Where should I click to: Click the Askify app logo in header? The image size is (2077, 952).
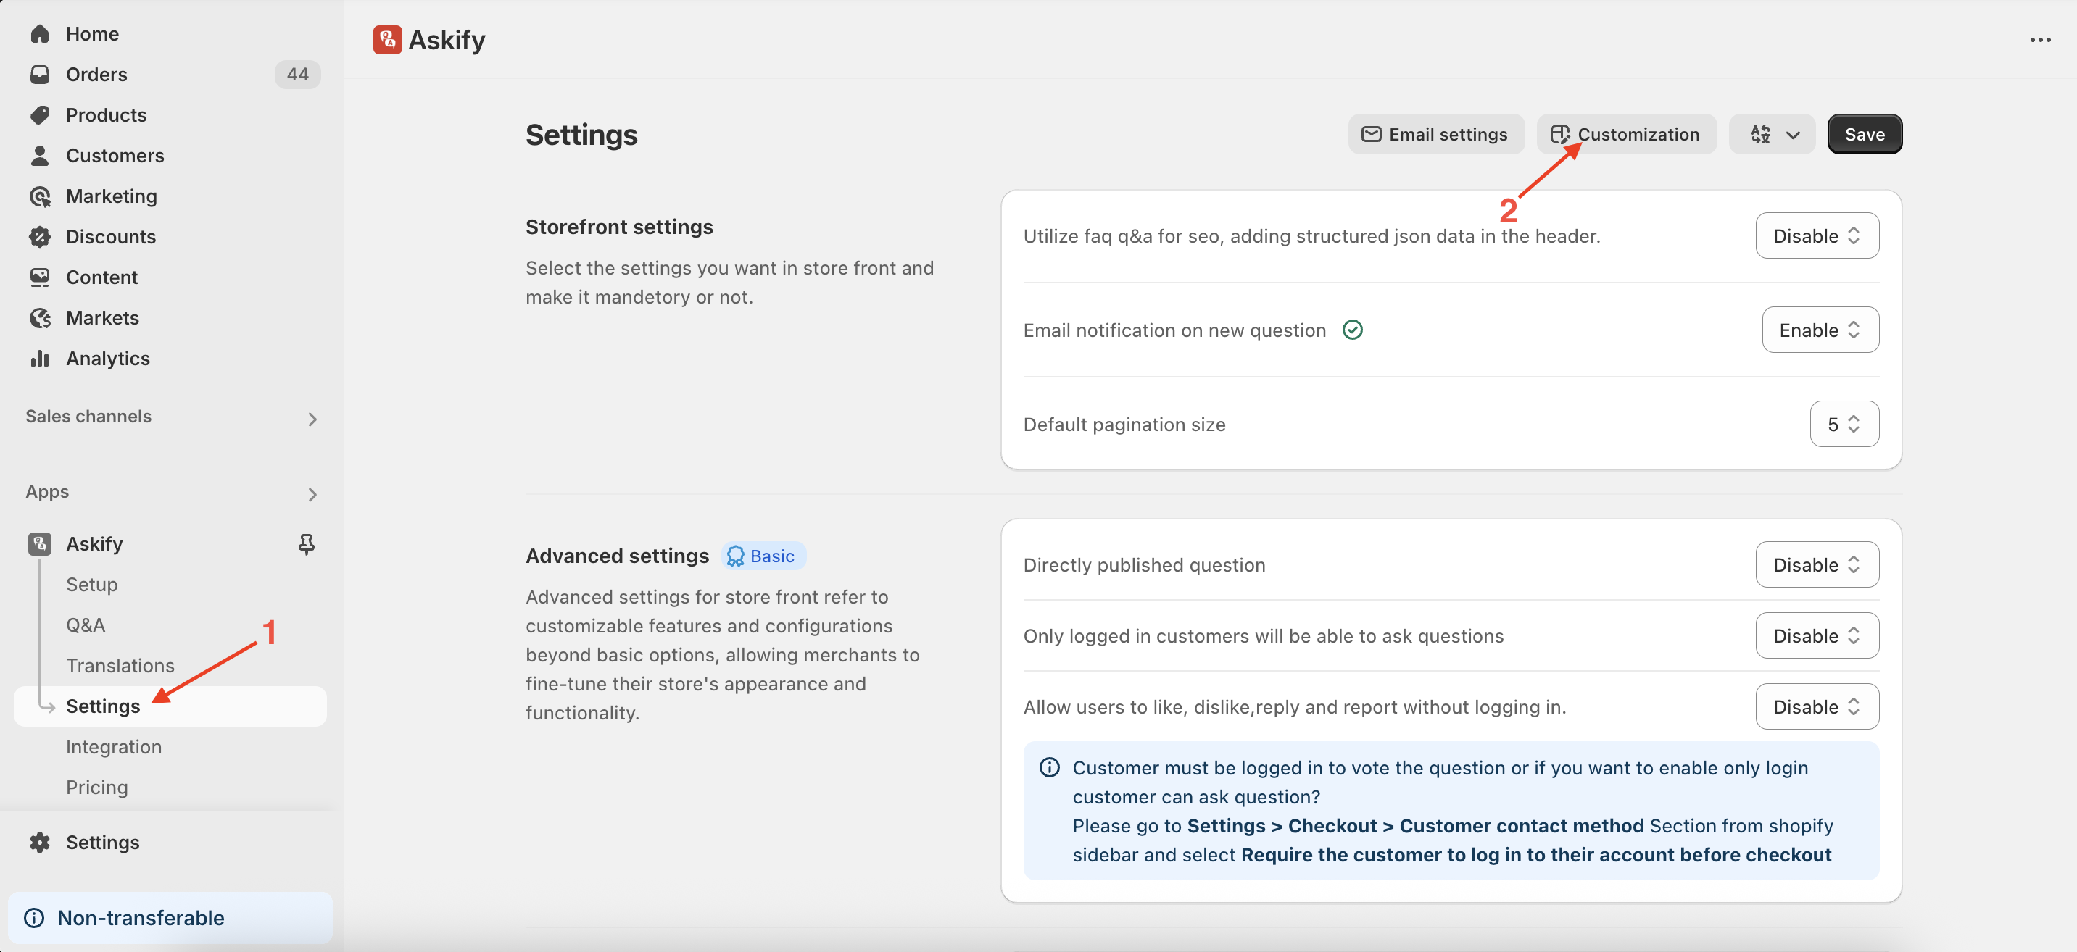coord(387,40)
